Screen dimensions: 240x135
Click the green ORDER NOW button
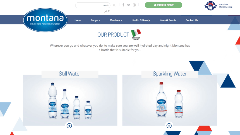(163, 5)
